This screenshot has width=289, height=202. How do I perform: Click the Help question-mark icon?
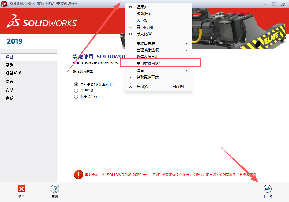point(55,189)
